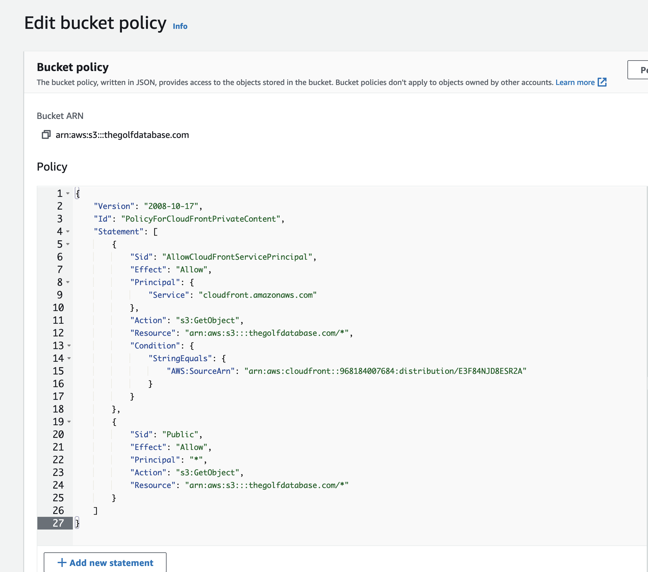
Task: Fold the first statement block at line 5
Action: tap(68, 244)
